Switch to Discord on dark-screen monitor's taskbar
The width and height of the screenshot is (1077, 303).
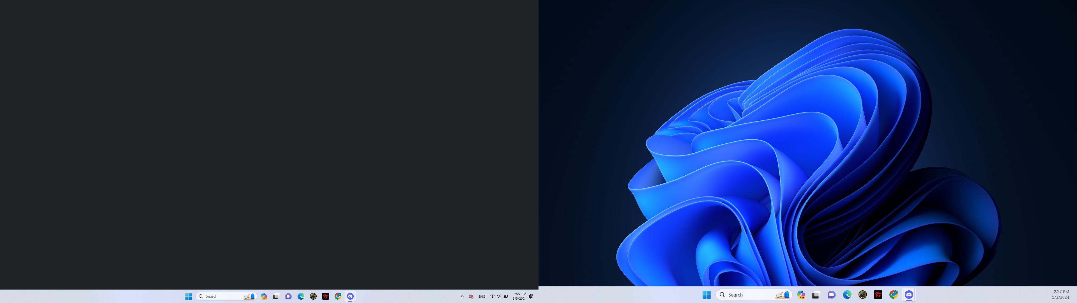350,296
